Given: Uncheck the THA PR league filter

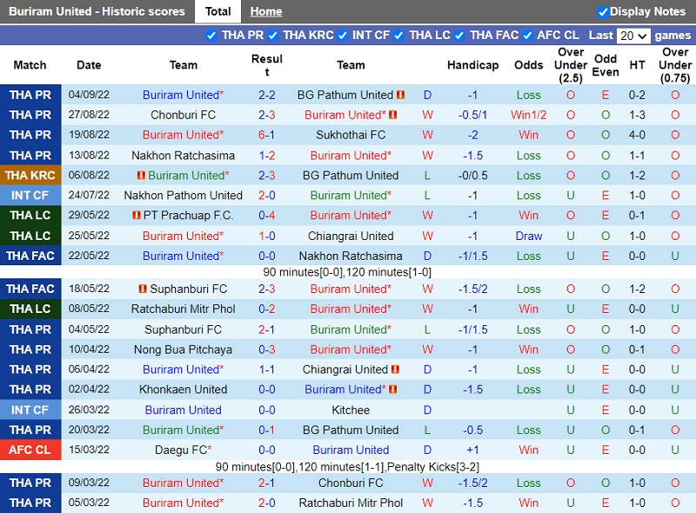Looking at the screenshot, I should tap(211, 36).
